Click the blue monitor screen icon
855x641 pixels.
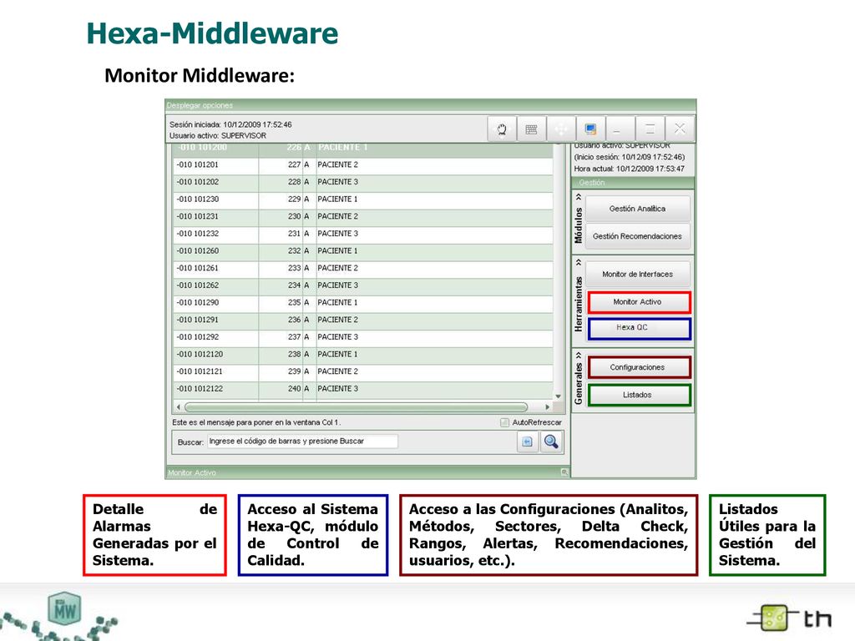[x=590, y=129]
